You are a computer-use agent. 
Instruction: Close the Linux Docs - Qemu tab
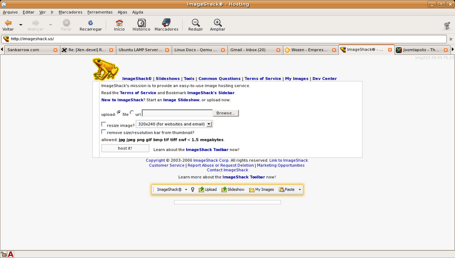(223, 50)
